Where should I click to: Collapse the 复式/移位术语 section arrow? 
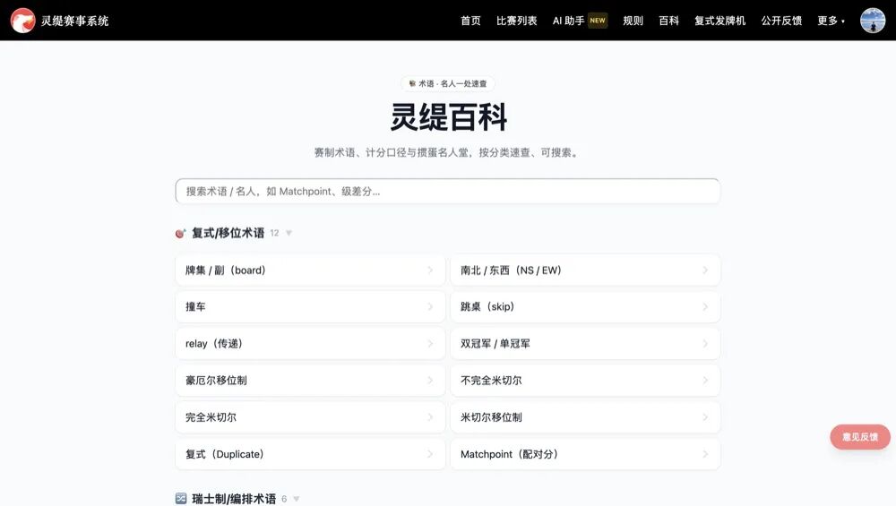pos(289,233)
